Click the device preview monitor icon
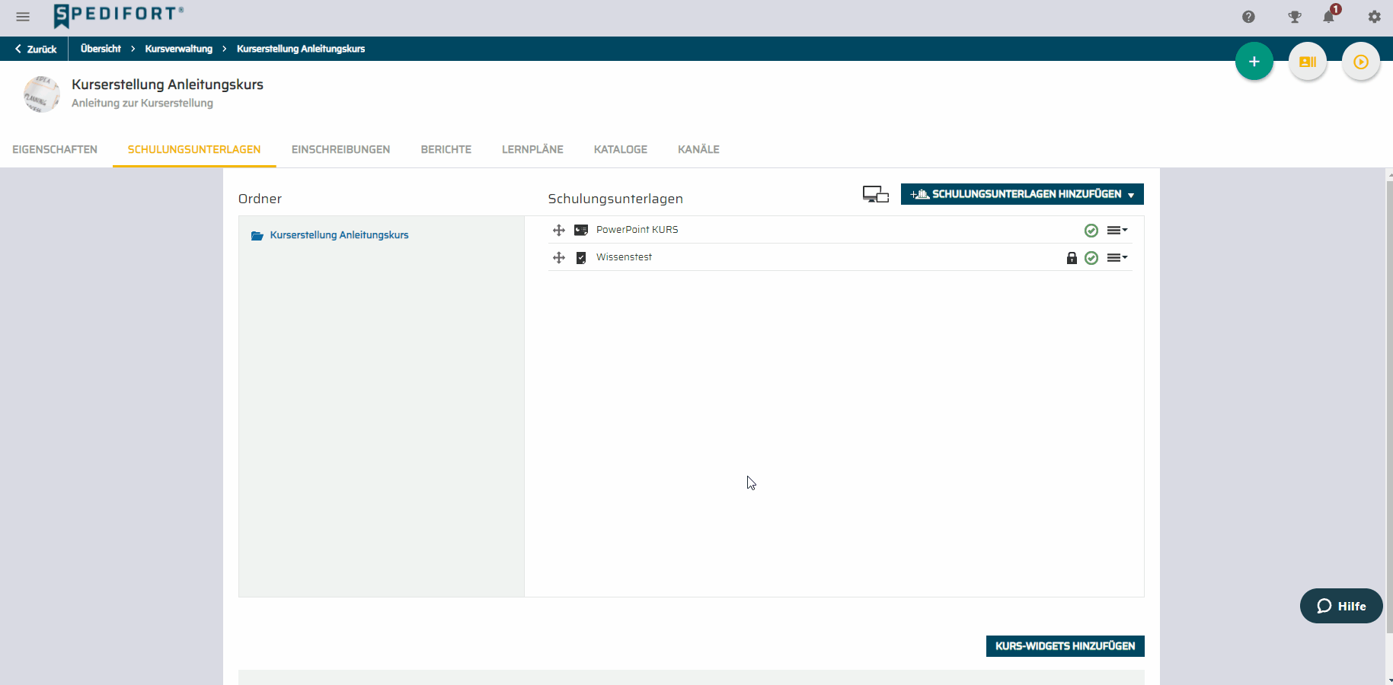This screenshot has height=685, width=1393. 876,194
